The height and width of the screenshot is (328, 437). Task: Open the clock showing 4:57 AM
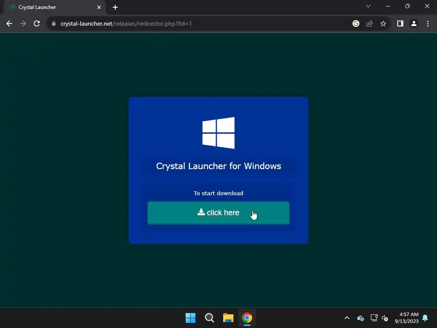click(x=407, y=318)
